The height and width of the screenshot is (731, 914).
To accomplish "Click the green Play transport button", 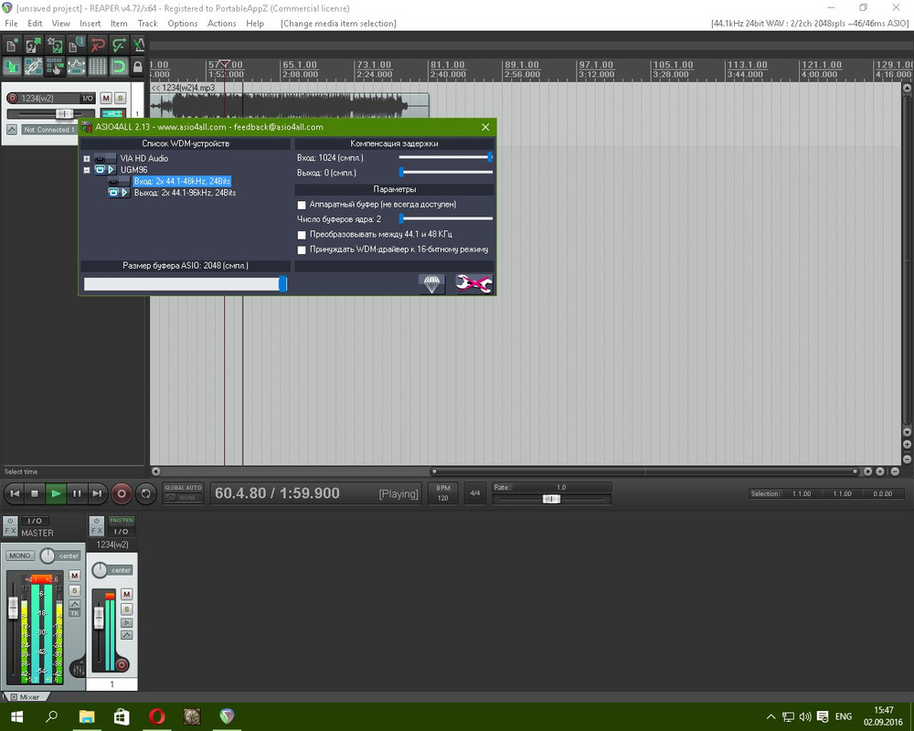I will pos(56,493).
